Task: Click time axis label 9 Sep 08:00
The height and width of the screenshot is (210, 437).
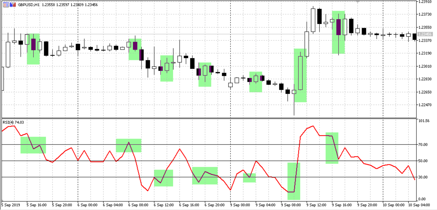Action: pyautogui.click(x=291, y=205)
